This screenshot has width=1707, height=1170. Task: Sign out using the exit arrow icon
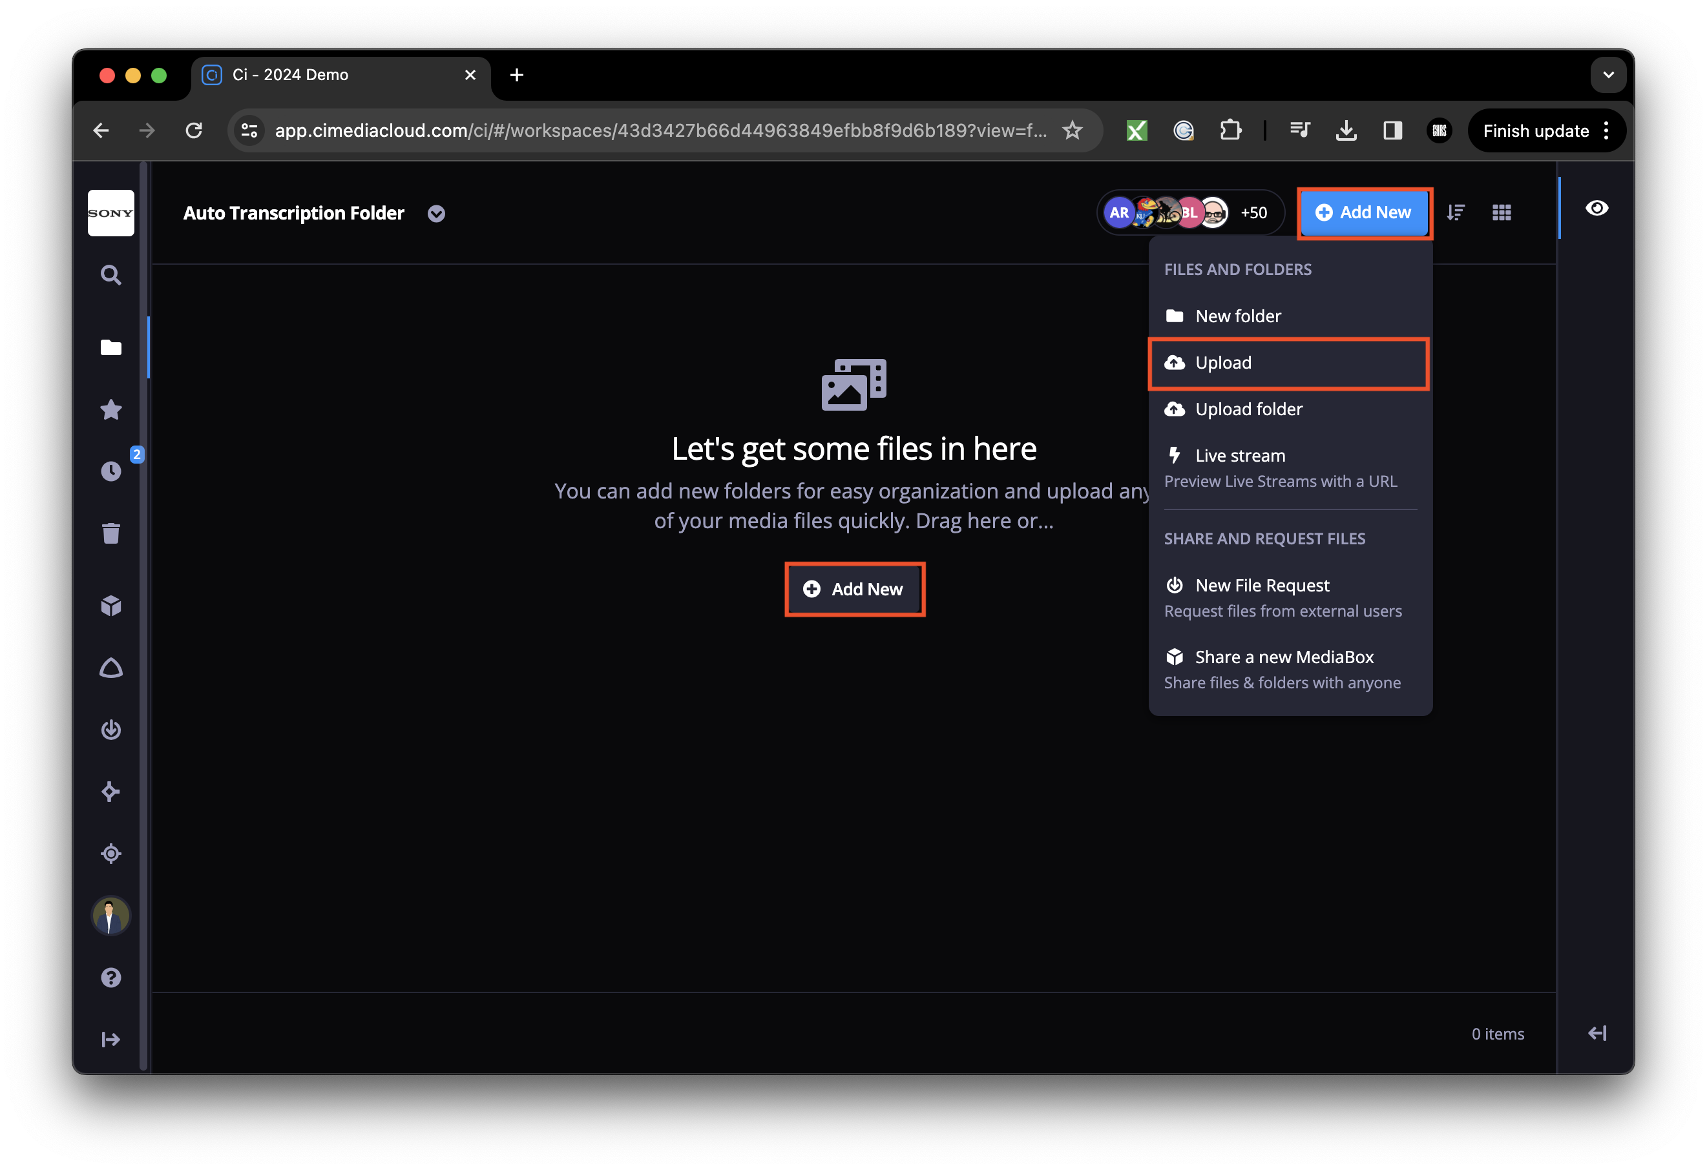point(111,1039)
